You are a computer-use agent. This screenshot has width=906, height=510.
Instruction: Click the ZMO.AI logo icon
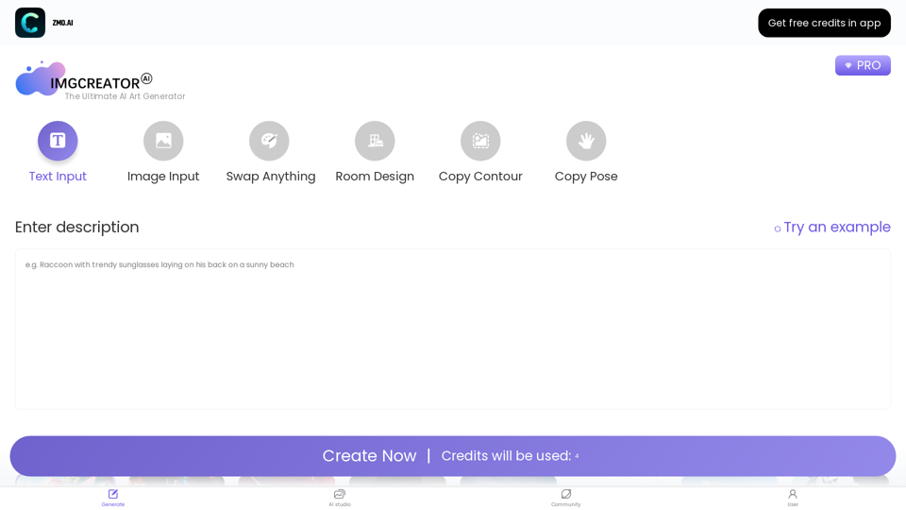(30, 23)
